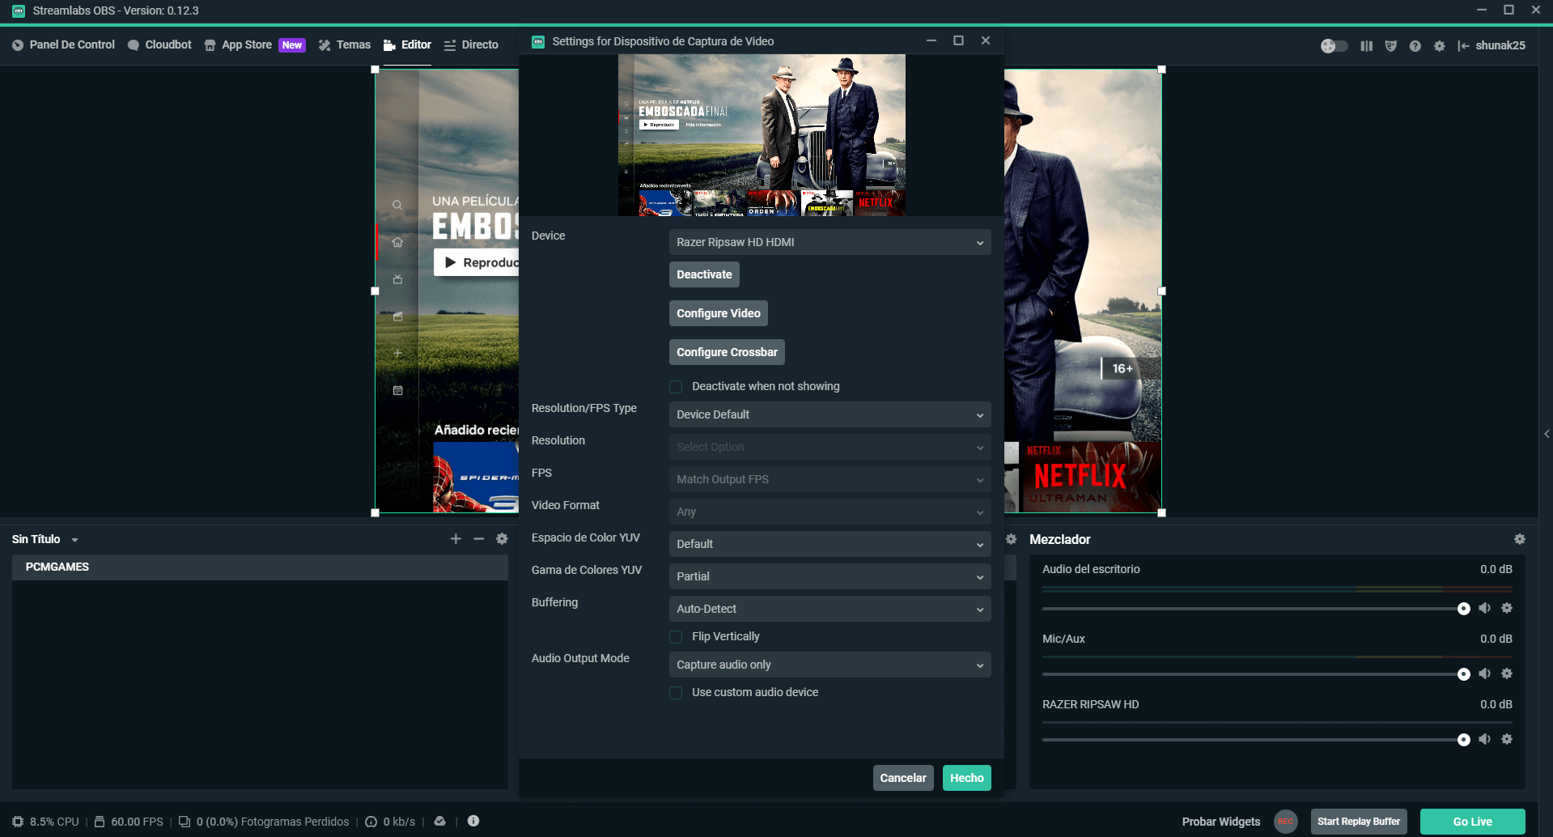Open Resolution/FPS Type dropdown
The width and height of the screenshot is (1553, 837).
830,414
